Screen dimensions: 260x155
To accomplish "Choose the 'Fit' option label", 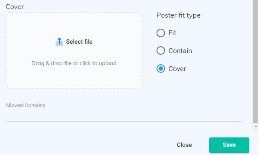I will coord(172,33).
